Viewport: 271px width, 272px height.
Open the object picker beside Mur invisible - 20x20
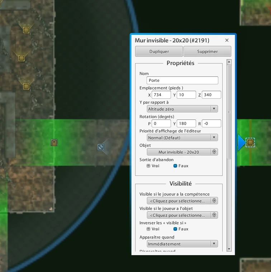click(214, 152)
